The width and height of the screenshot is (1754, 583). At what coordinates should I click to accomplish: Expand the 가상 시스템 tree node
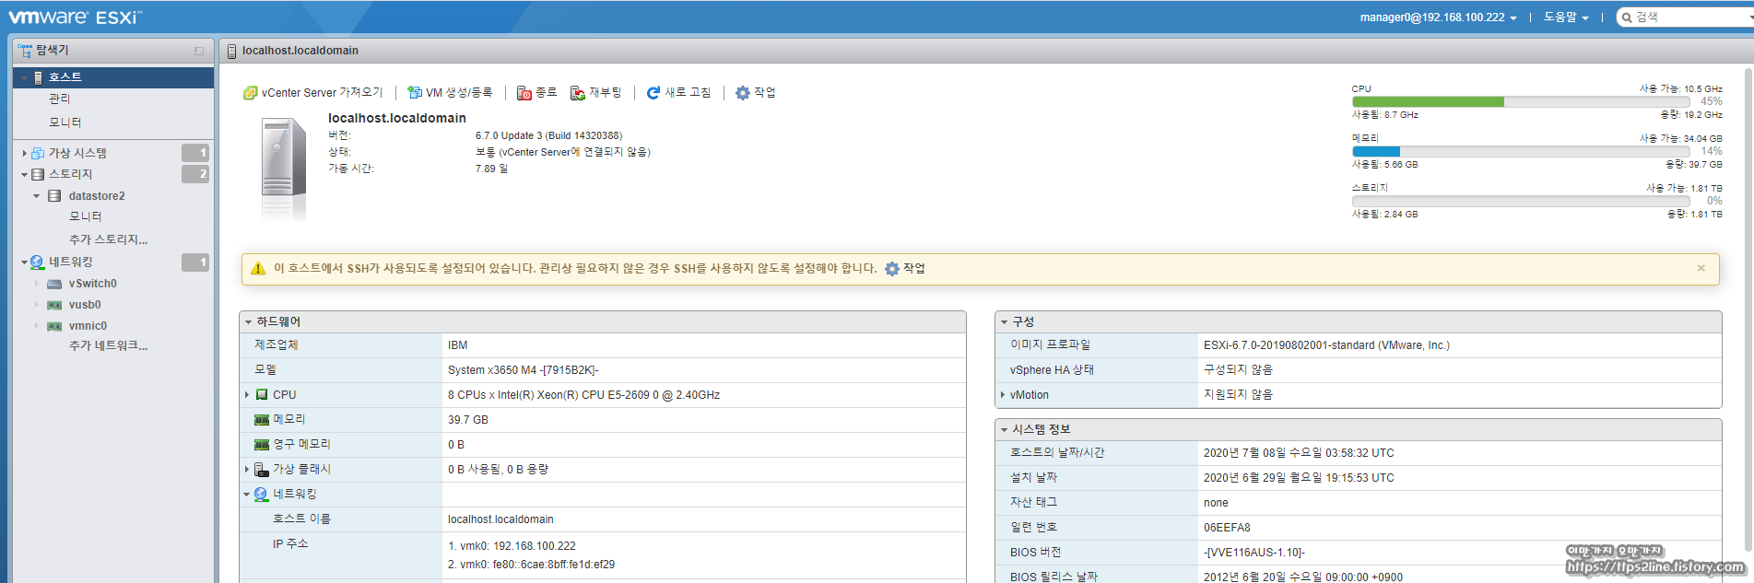24,153
